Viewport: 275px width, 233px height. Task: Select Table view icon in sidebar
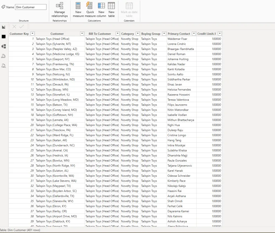[4, 37]
